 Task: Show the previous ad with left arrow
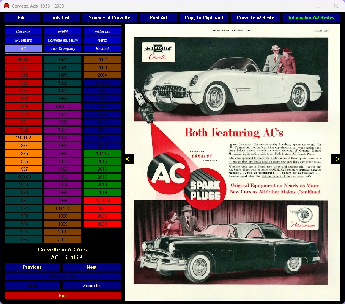coord(129,159)
